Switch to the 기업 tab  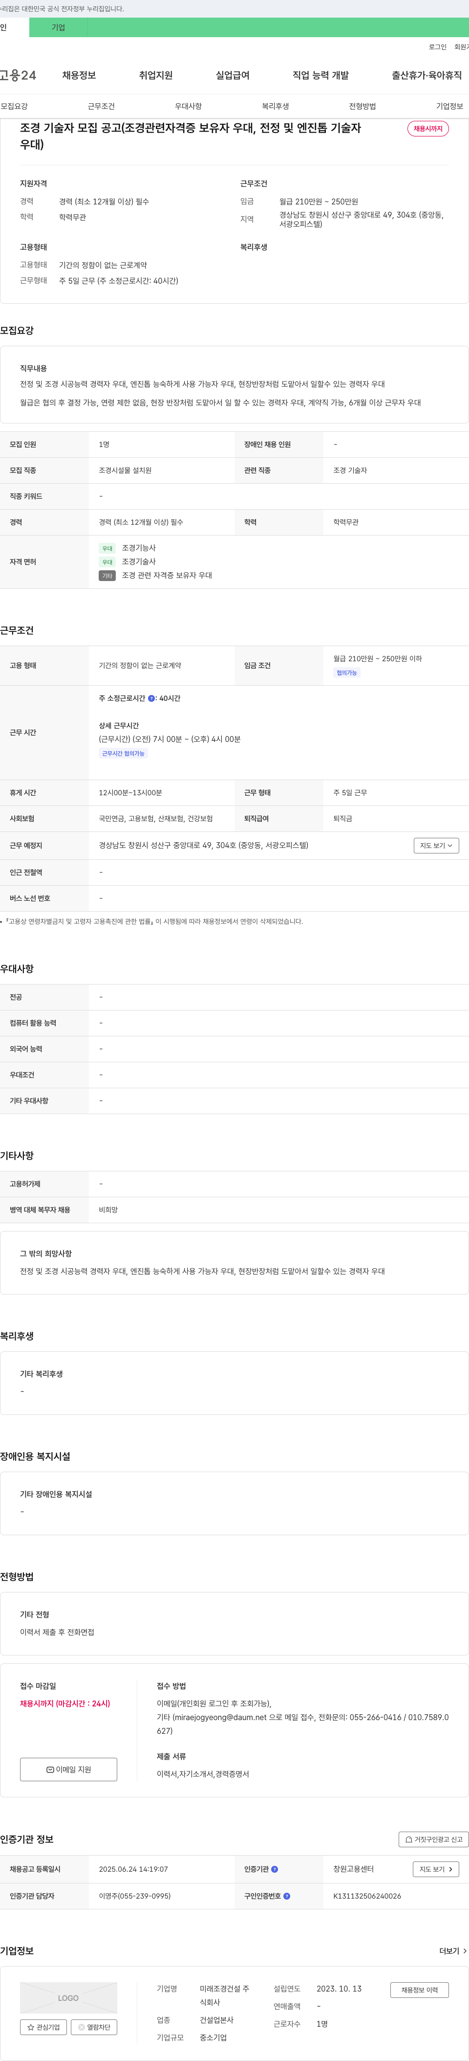click(58, 27)
